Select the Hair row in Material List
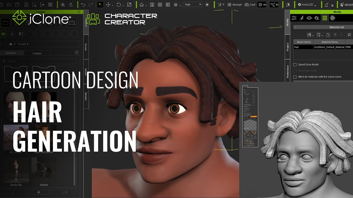353x198 pixels. tap(323, 47)
